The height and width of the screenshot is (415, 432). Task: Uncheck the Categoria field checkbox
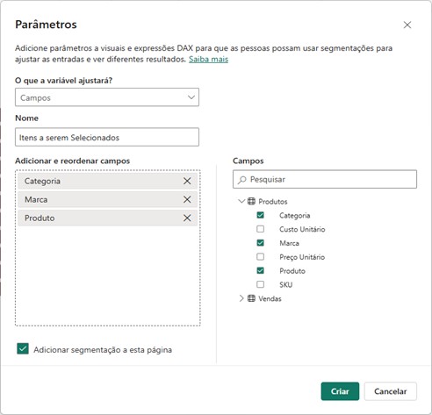pos(260,215)
